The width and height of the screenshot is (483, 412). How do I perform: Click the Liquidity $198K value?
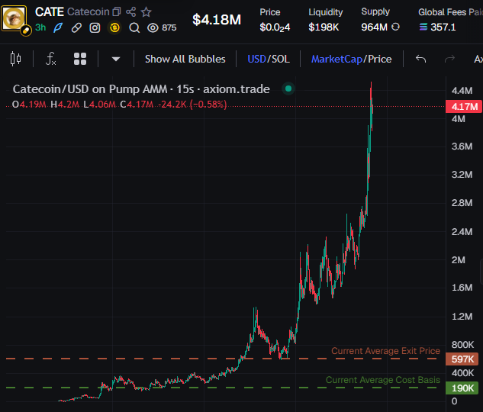pos(324,27)
